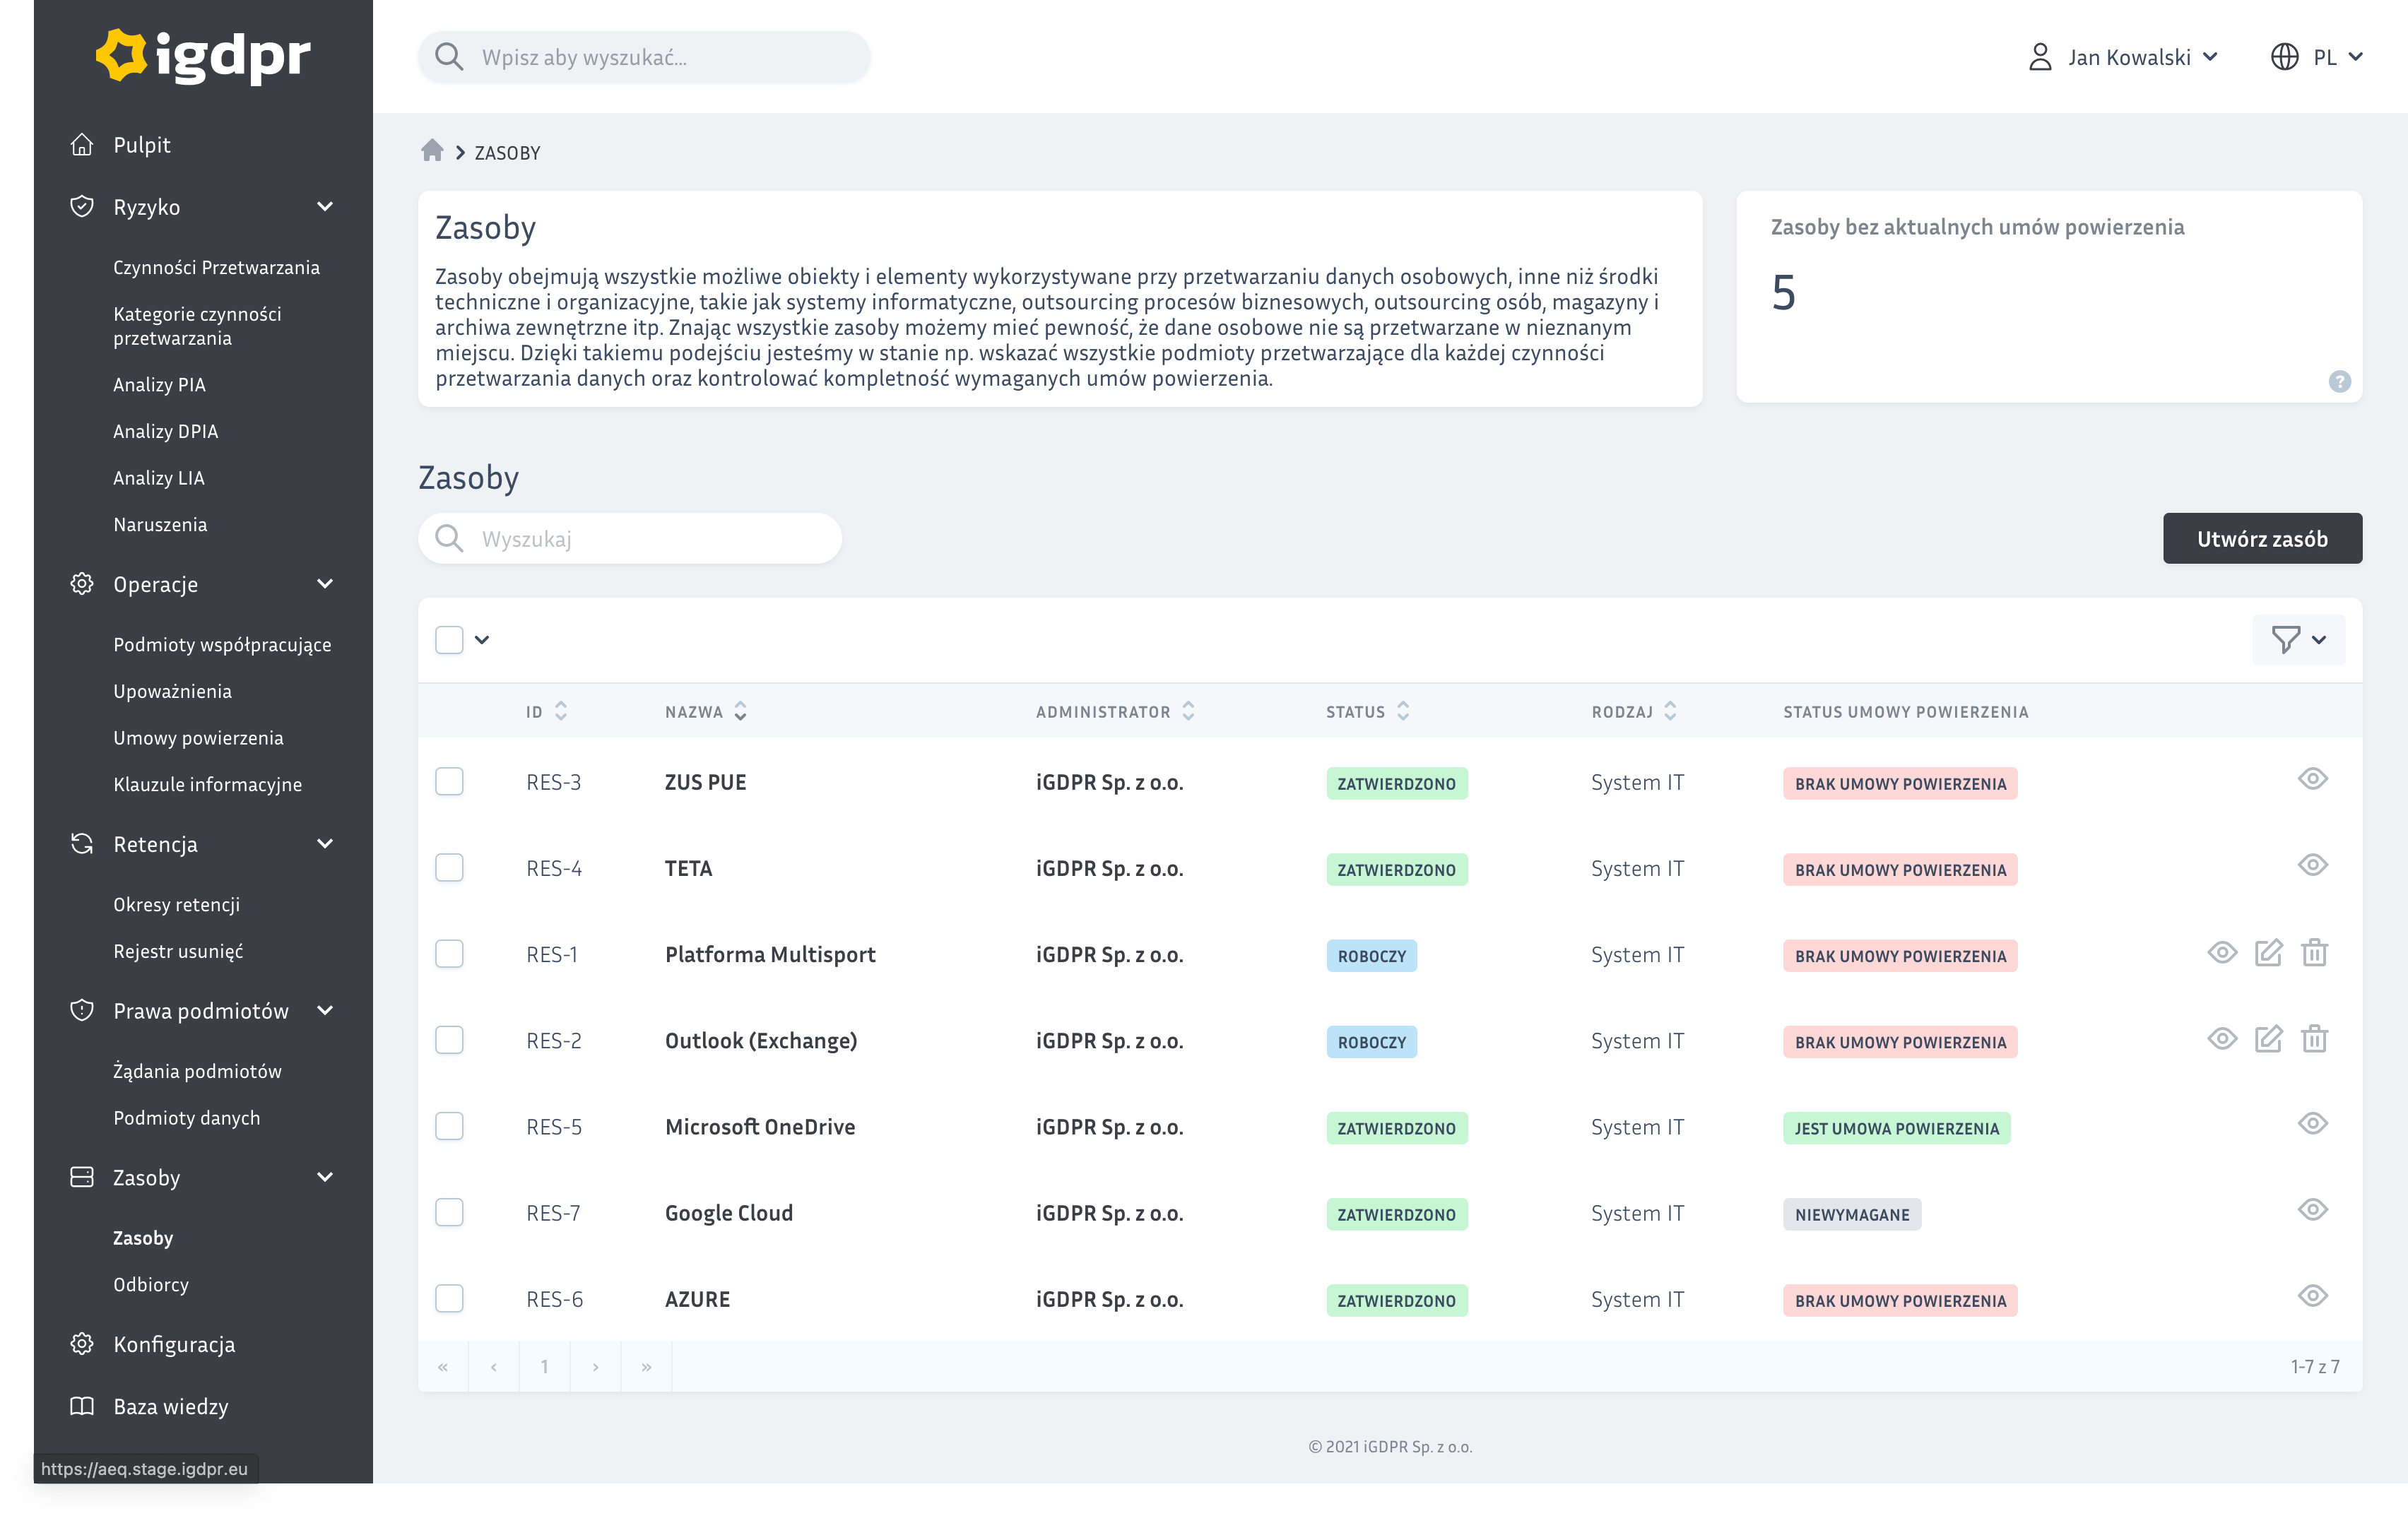Click page number 1 in pagination
2408x1523 pixels.
[545, 1366]
